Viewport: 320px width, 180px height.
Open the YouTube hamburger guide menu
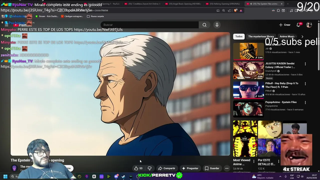click(x=6, y=25)
